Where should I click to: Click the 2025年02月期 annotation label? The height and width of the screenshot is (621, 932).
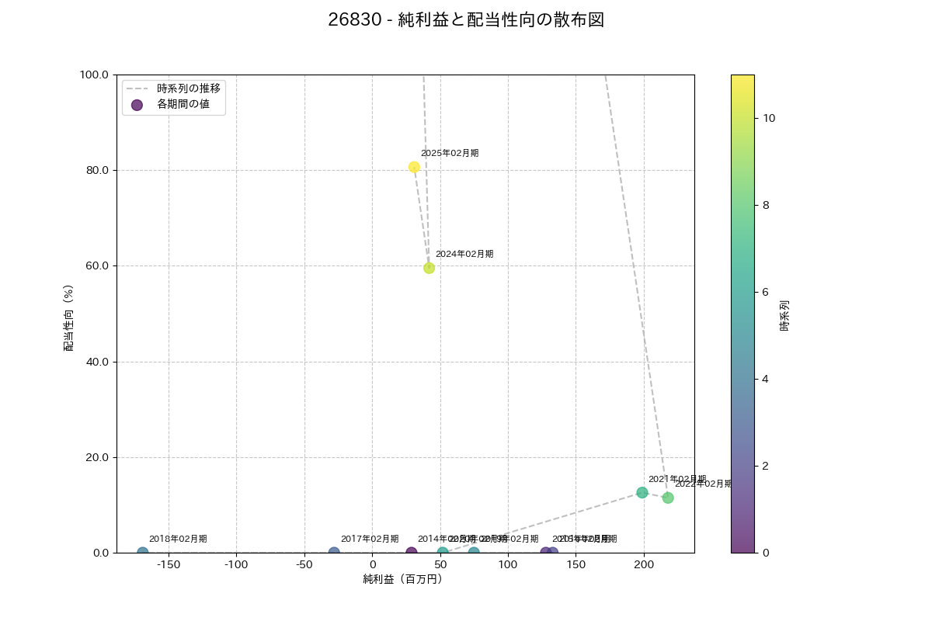(450, 153)
